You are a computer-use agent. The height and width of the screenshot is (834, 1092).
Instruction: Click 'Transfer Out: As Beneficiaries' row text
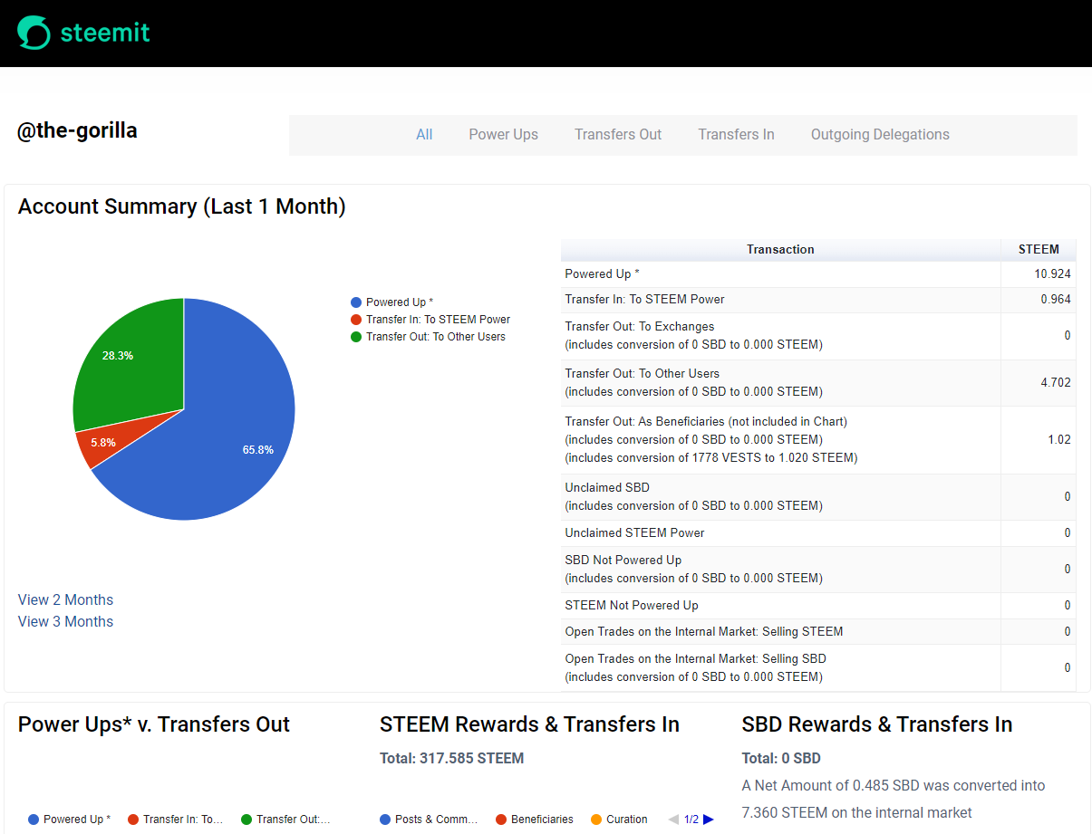point(706,421)
